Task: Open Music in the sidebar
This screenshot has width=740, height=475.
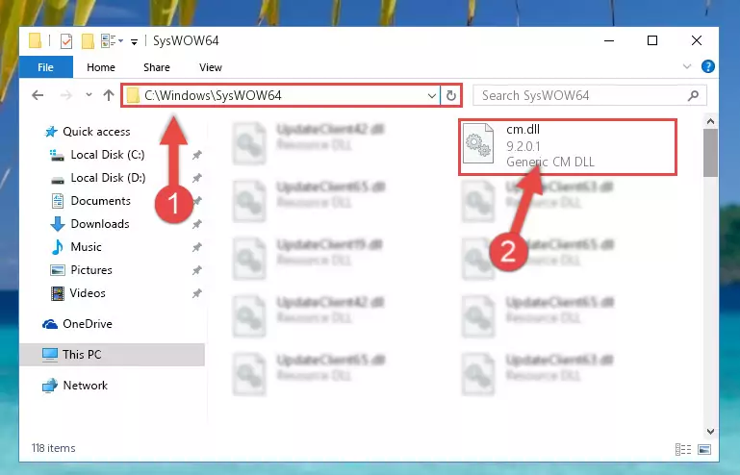Action: point(86,247)
